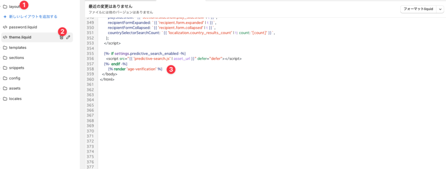Click the closing </script> tag on line 353

click(112, 43)
